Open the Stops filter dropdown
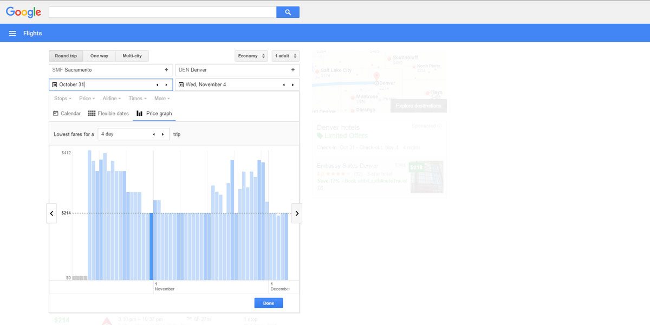650x325 pixels. (63, 99)
